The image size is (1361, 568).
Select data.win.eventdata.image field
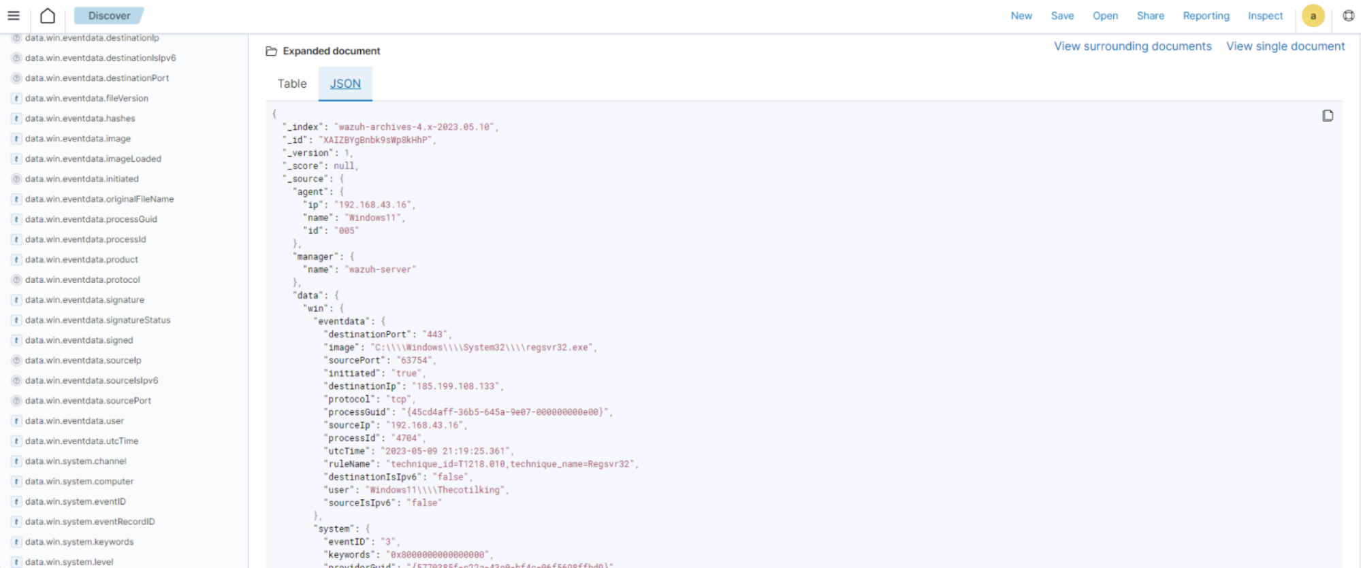(x=78, y=139)
